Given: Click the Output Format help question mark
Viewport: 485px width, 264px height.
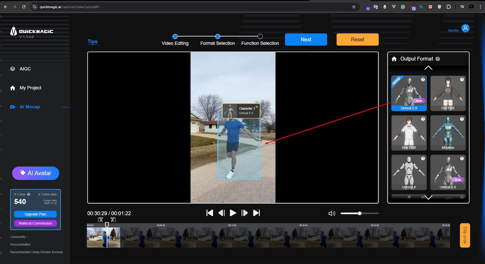Looking at the screenshot, I should [x=438, y=59].
